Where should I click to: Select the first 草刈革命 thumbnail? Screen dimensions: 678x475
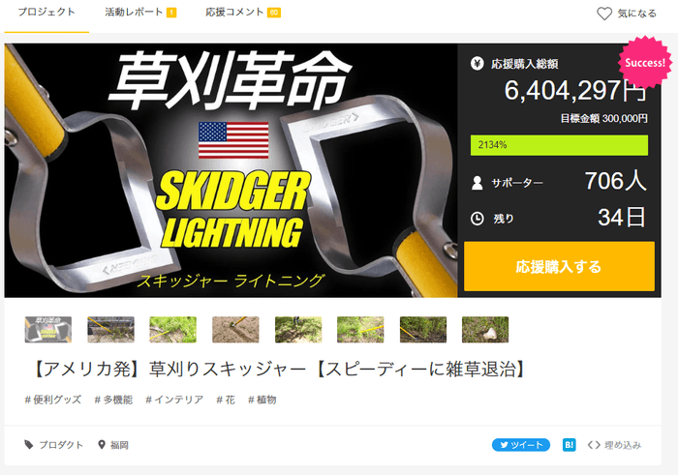click(48, 330)
